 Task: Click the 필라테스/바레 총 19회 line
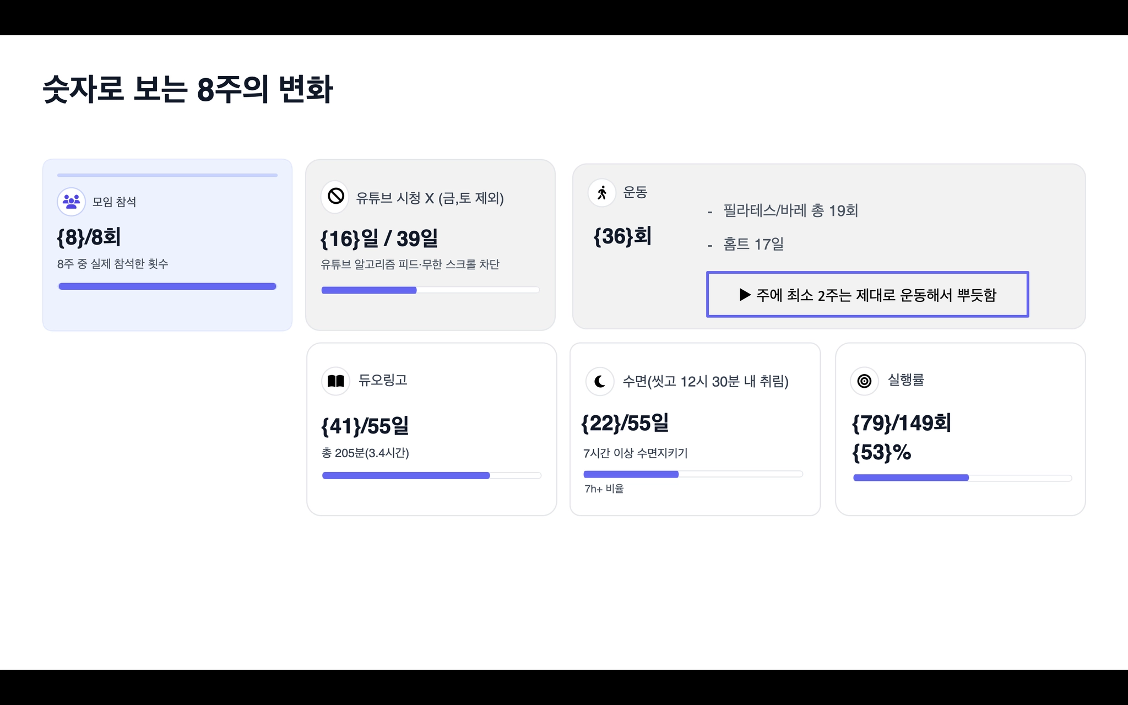[790, 210]
